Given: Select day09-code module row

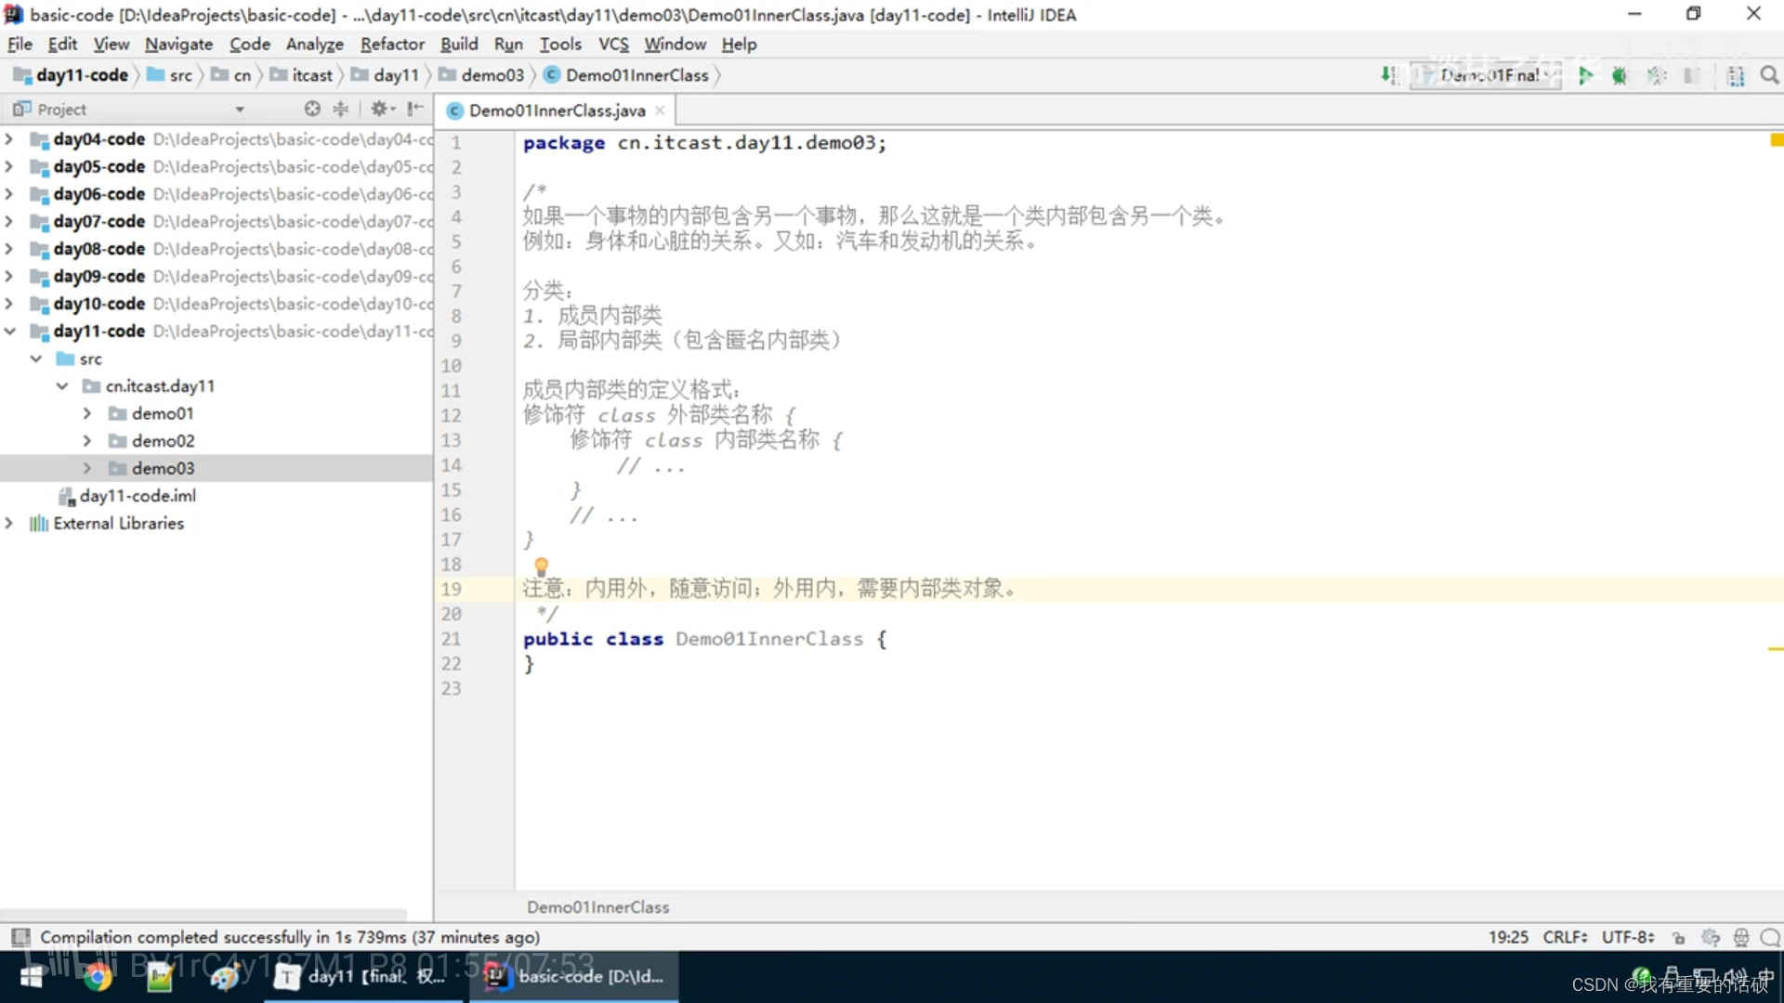Looking at the screenshot, I should 216,277.
